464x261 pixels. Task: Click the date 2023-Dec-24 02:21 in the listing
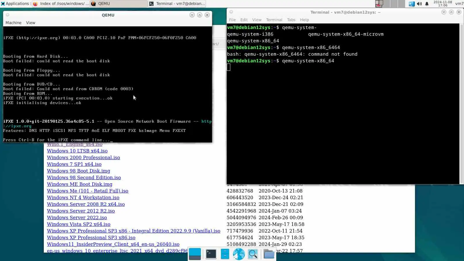(281, 197)
